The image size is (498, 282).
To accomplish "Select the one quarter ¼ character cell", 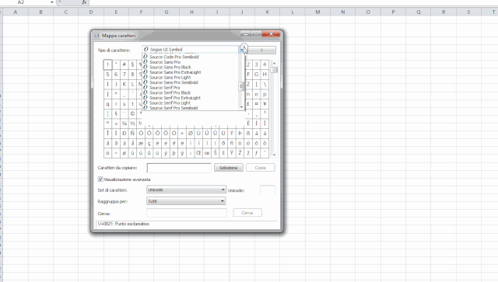I will click(124, 123).
